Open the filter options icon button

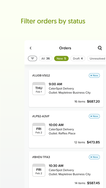32,59
